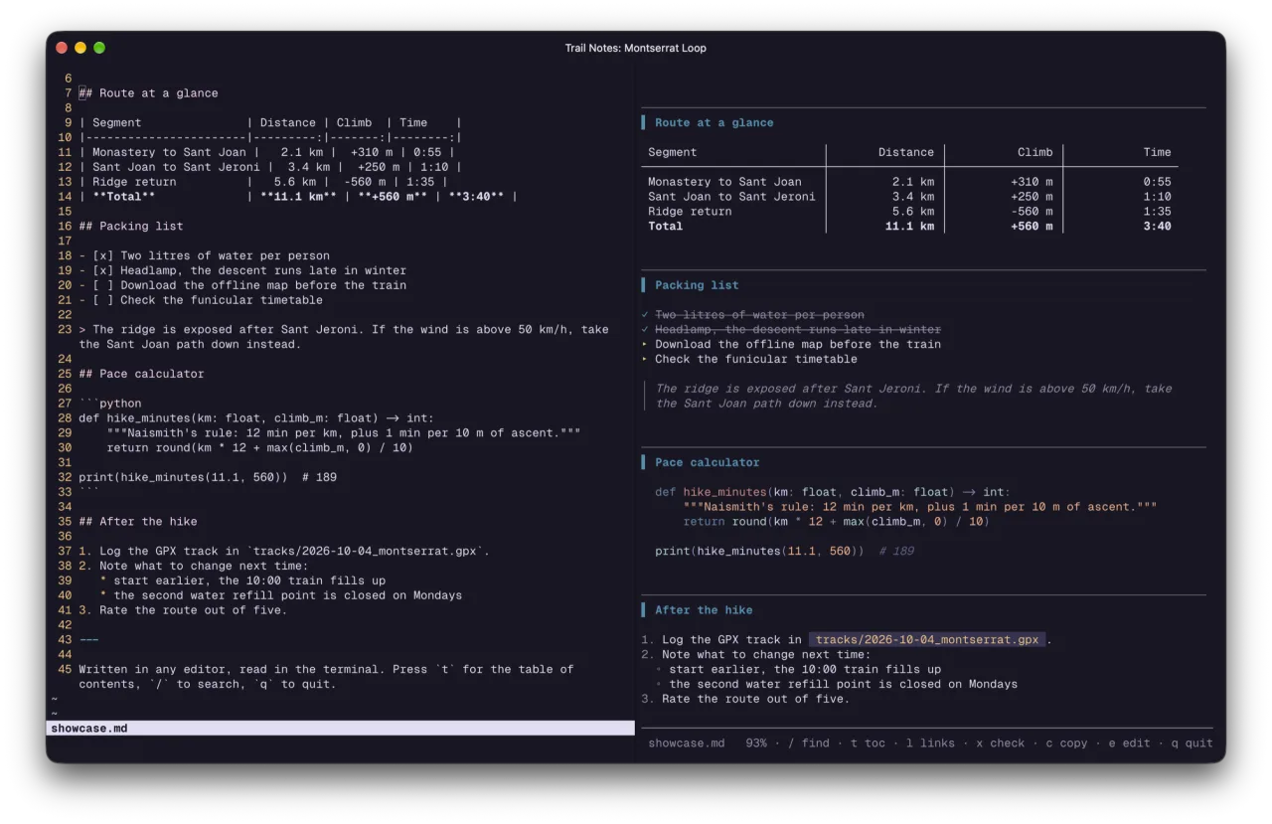Click the yellow minimize window button
The image size is (1272, 824).
coord(80,48)
